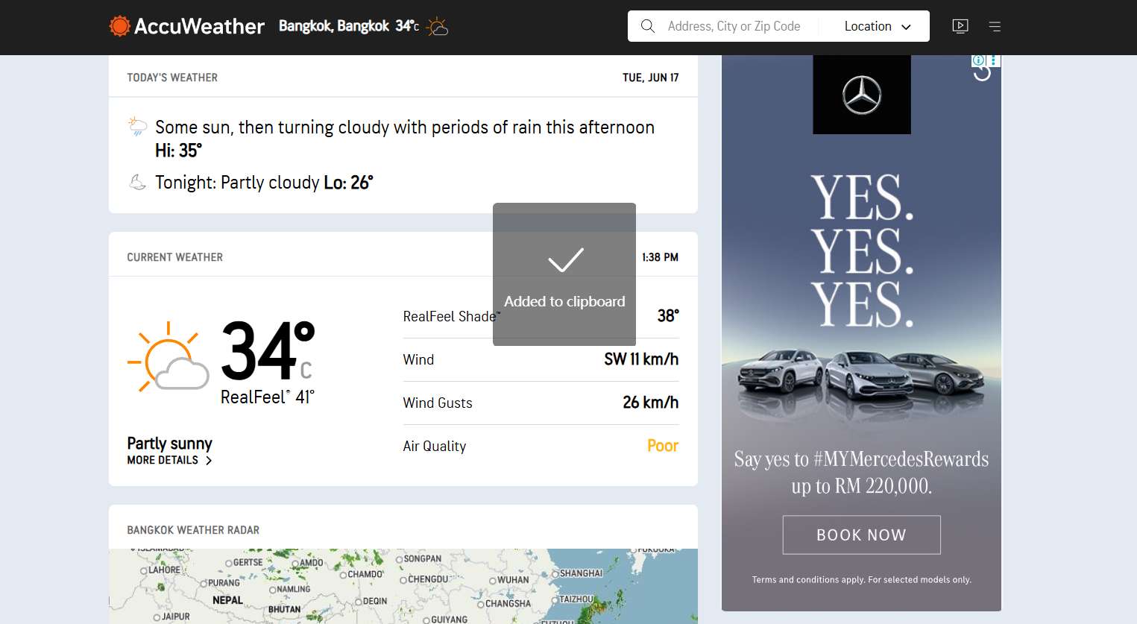Click the Hi: 35° text
1137x624 pixels.
tap(178, 151)
